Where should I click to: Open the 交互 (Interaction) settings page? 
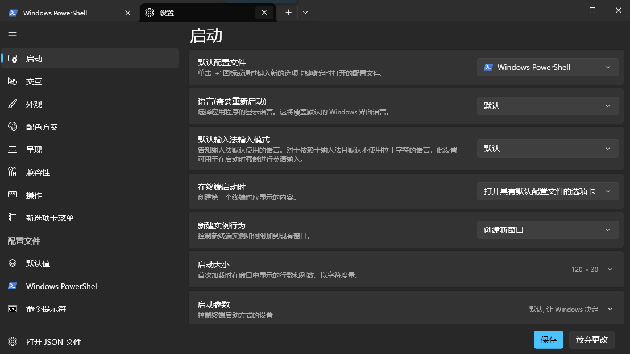(34, 81)
